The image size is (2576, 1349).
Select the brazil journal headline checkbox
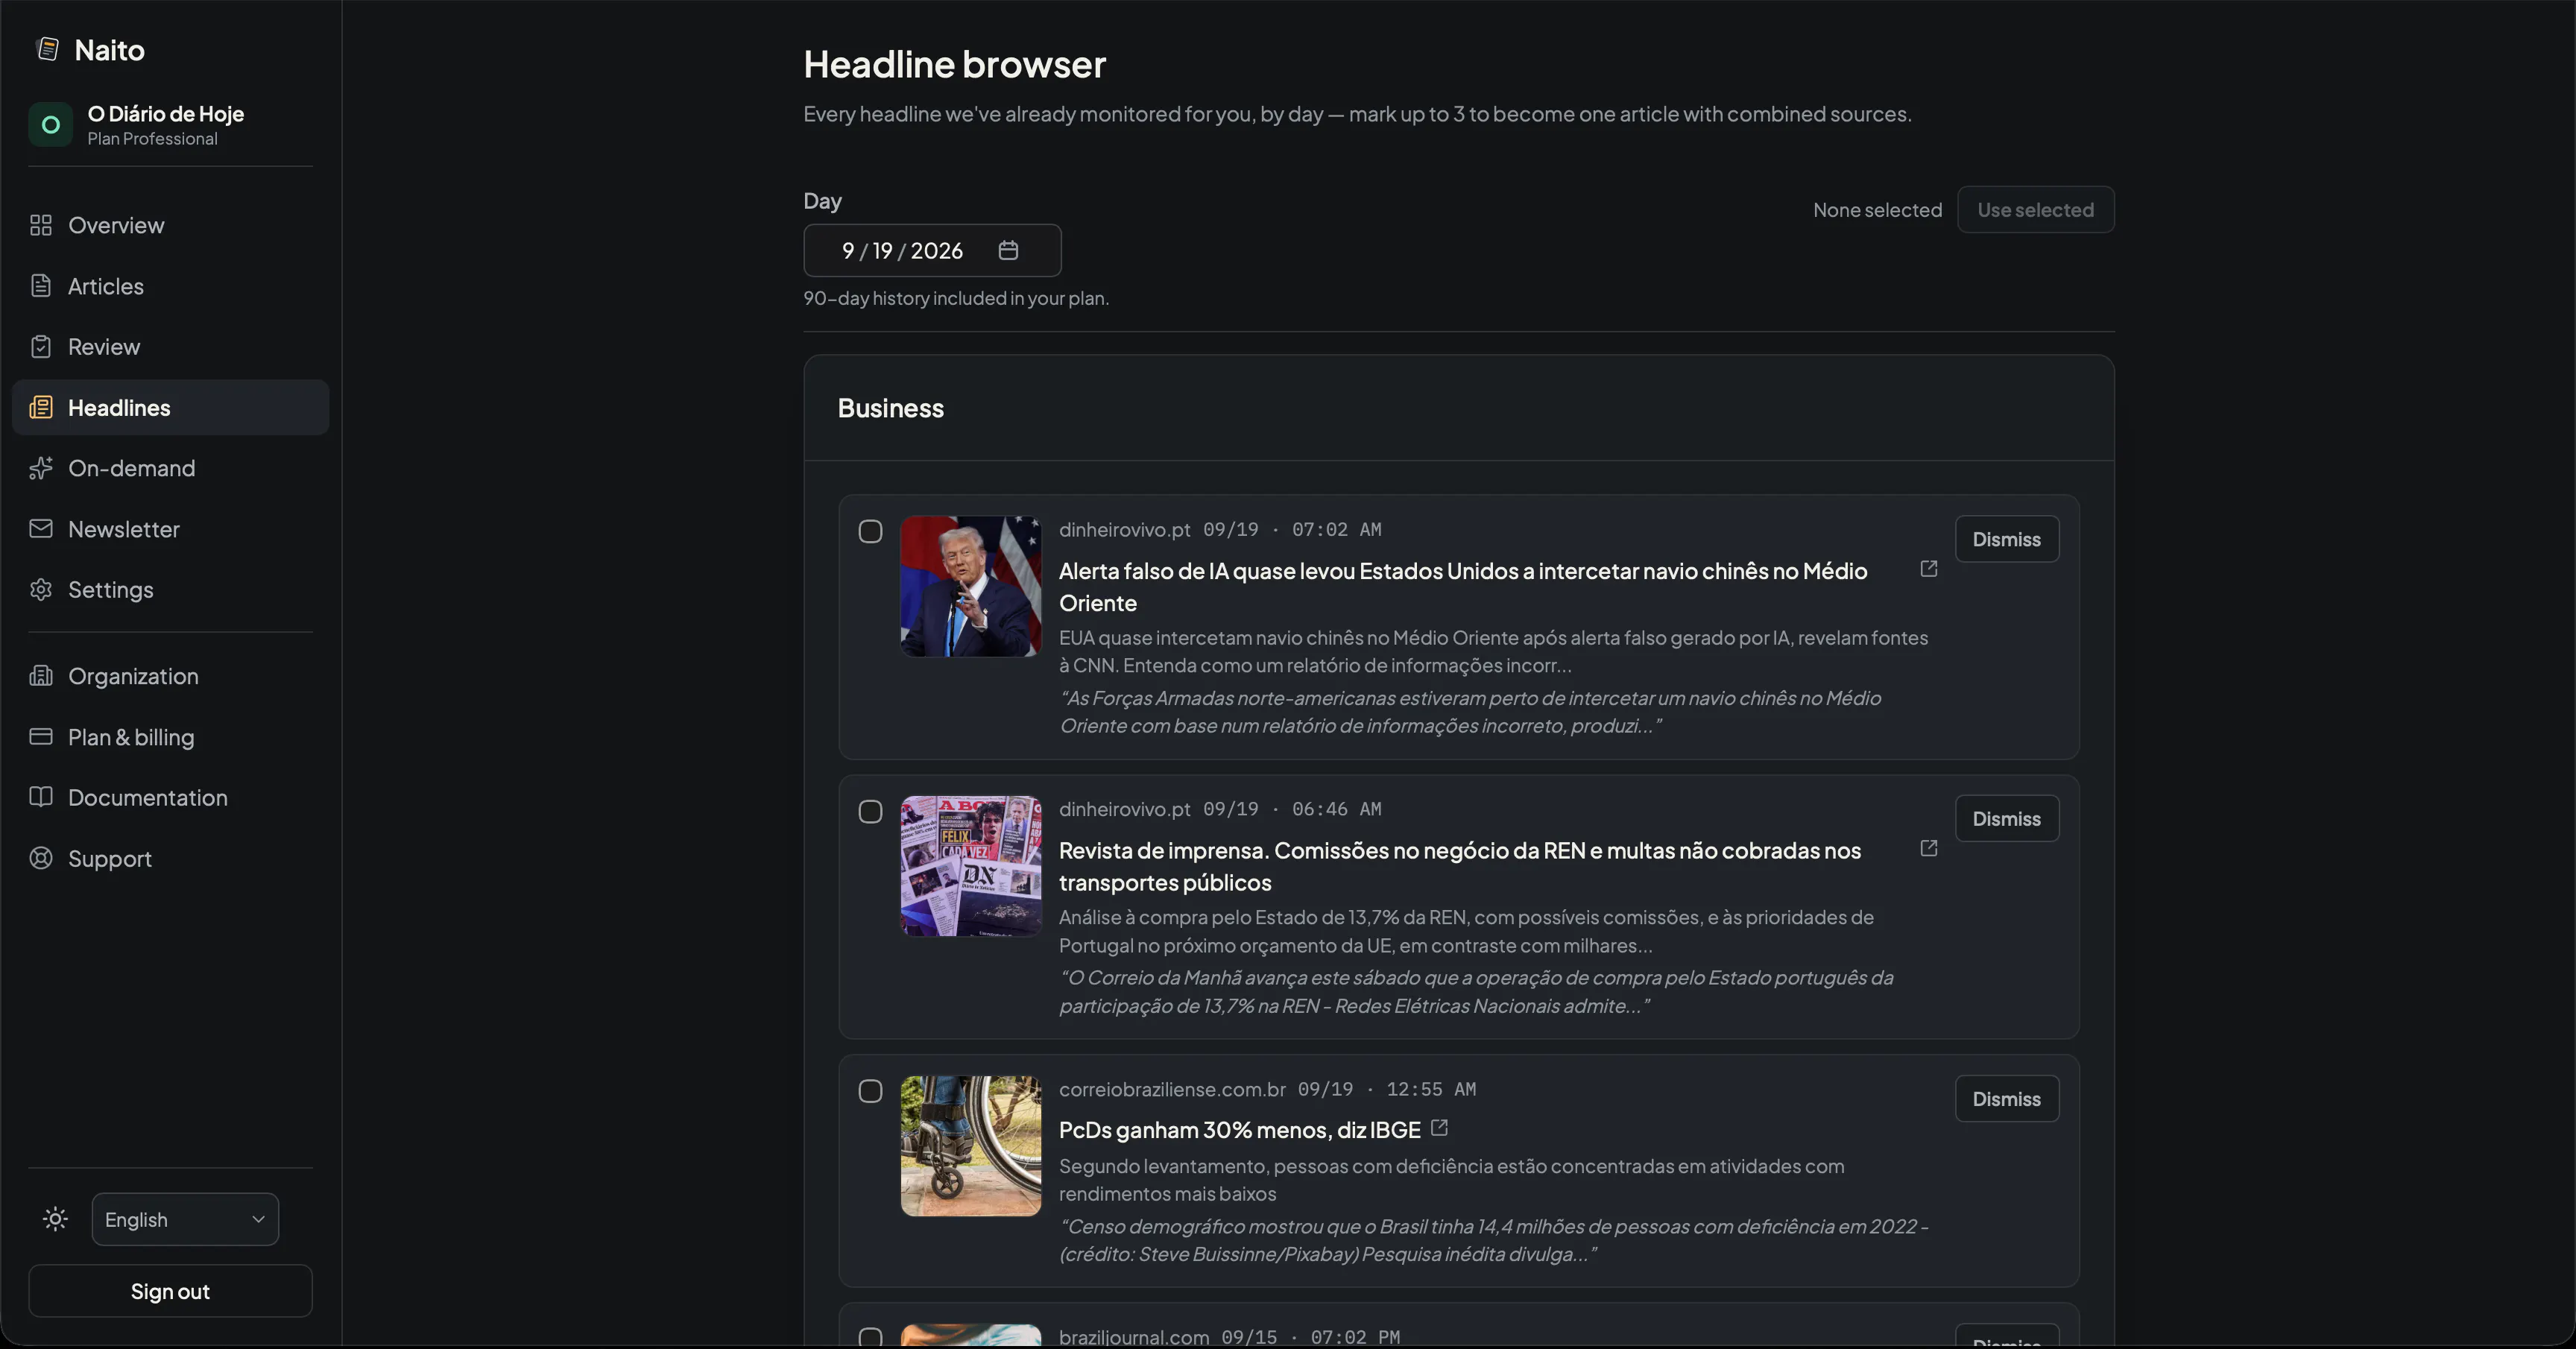870,1337
